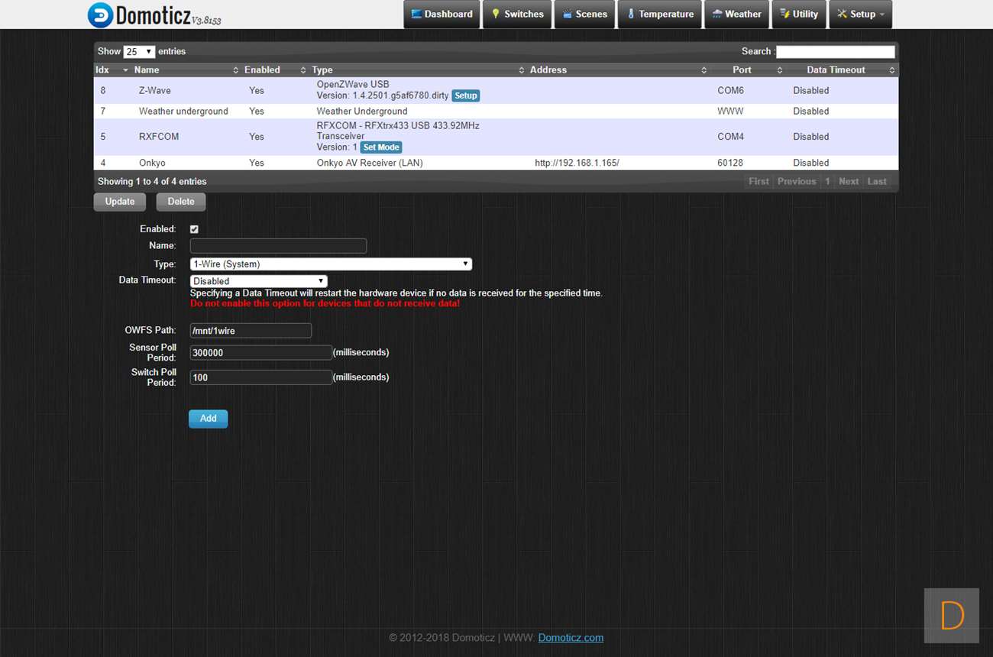Sort the table by Name column
The image size is (993, 657).
[147, 70]
